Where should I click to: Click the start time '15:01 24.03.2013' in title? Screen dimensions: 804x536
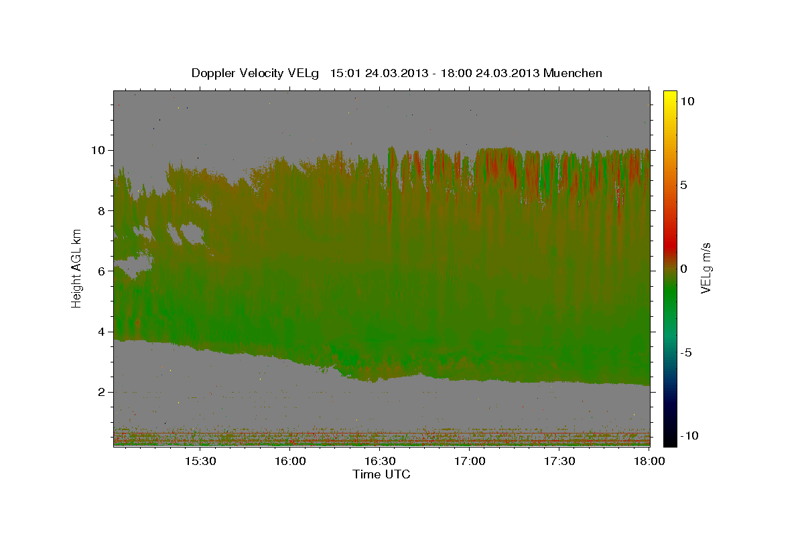[378, 73]
